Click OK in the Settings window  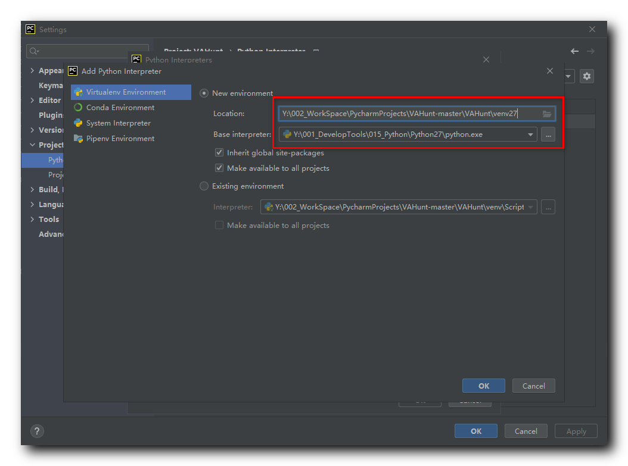[x=476, y=431]
